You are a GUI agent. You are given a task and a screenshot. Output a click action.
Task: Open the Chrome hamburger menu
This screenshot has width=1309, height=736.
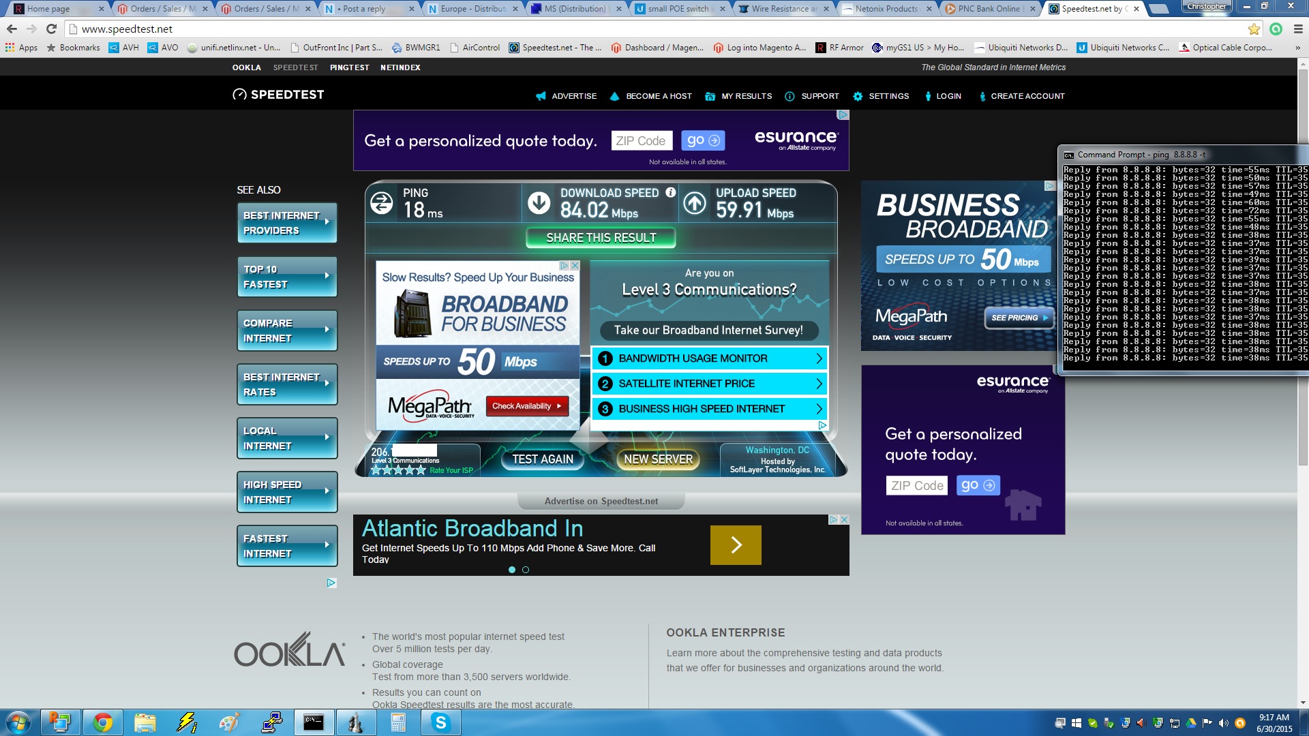click(x=1298, y=29)
